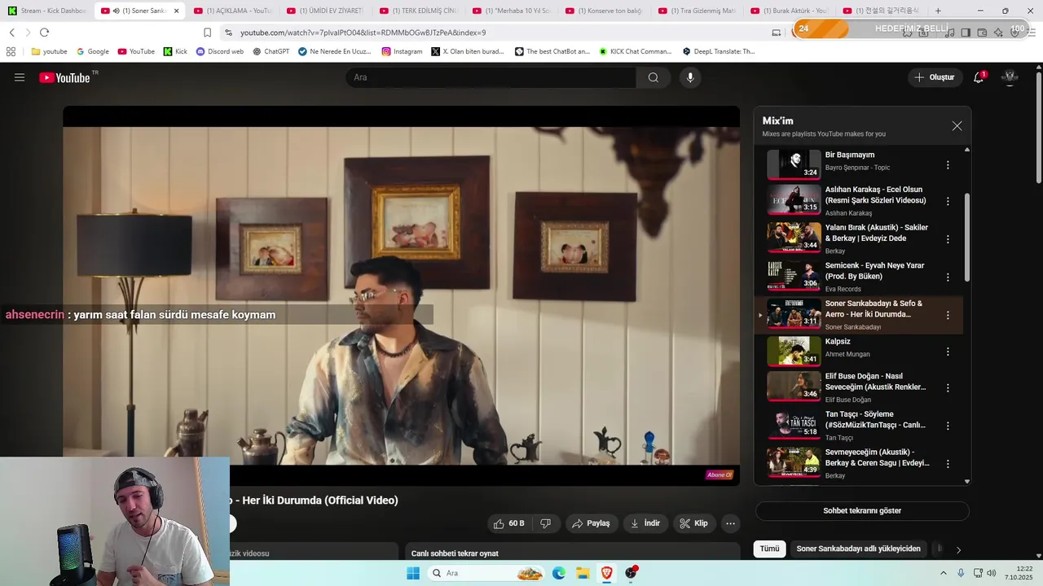1043x586 pixels.
Task: Open the Kick bookmark
Action: pos(175,51)
